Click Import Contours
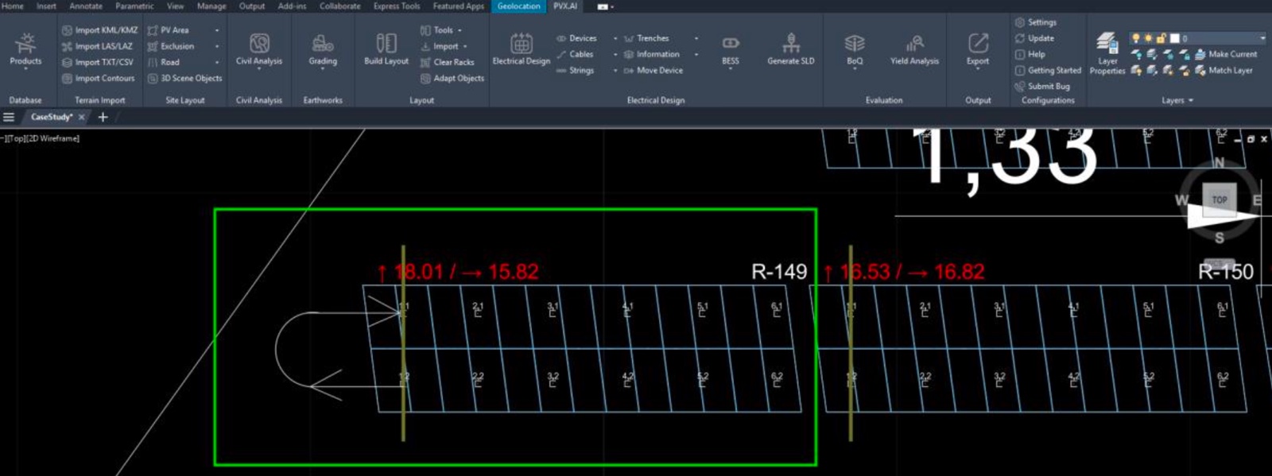Viewport: 1272px width, 476px height. 99,78
